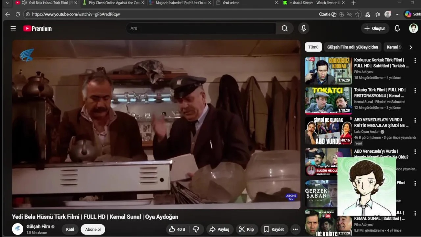This screenshot has height=237, width=421.
Task: Click the browser address bar URL
Action: point(76,14)
